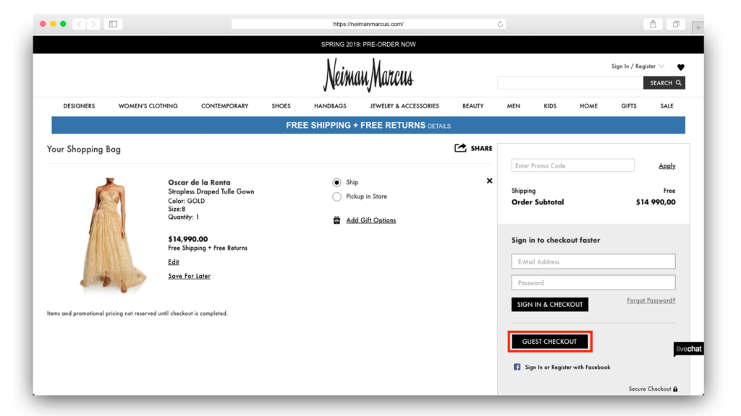This screenshot has width=741, height=416.
Task: Click Sign In or Register with Facebook
Action: click(567, 367)
